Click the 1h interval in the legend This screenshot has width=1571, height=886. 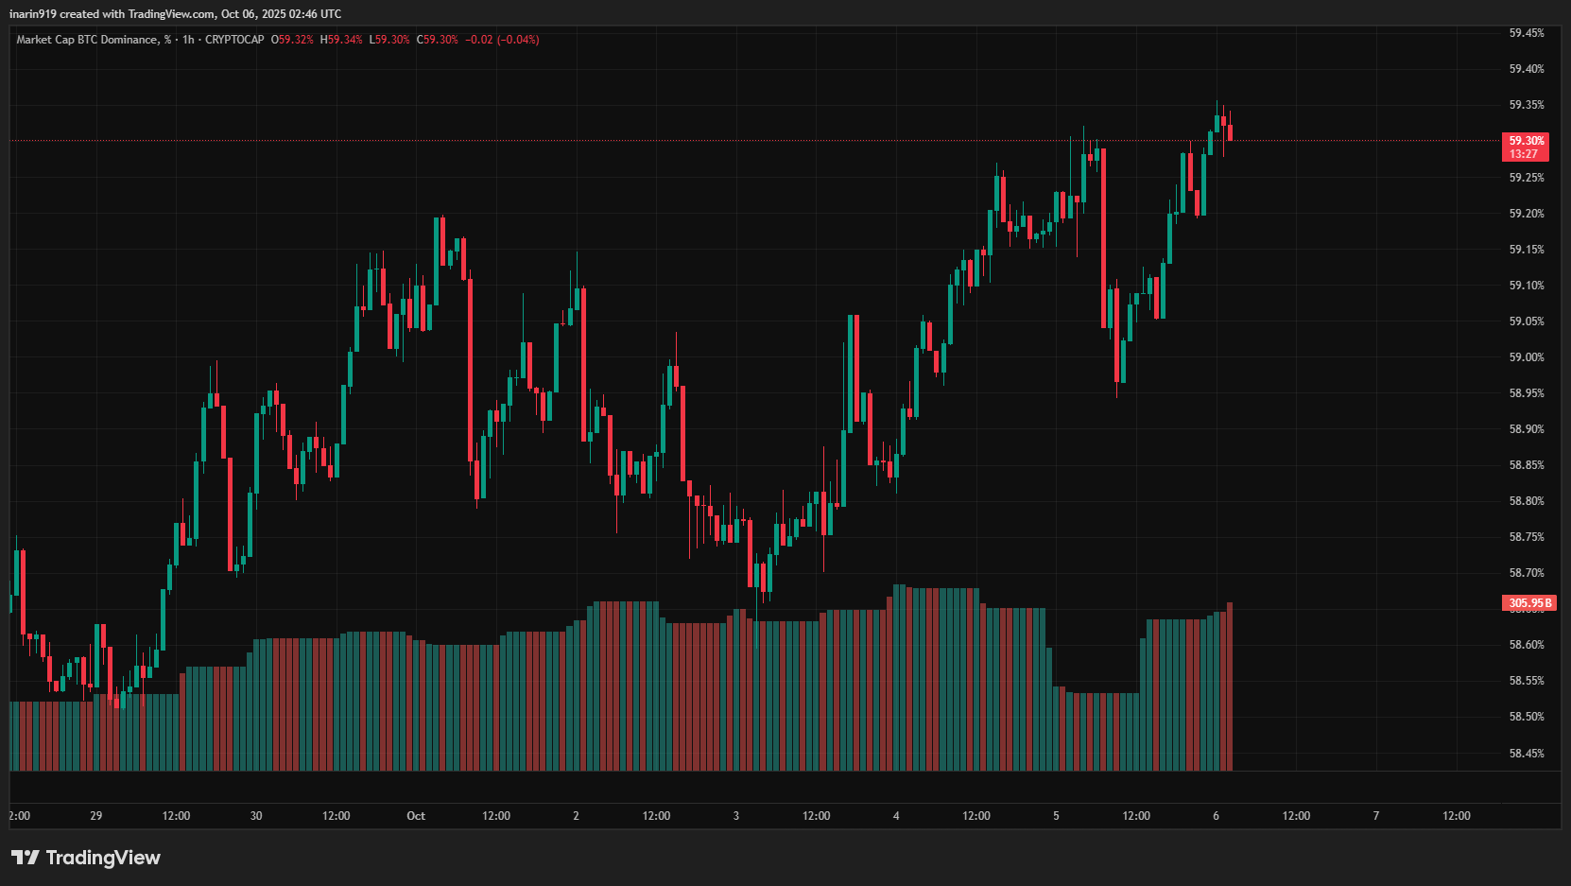[188, 40]
